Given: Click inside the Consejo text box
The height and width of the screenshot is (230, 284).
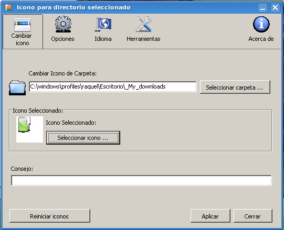Looking at the screenshot, I should point(141,180).
